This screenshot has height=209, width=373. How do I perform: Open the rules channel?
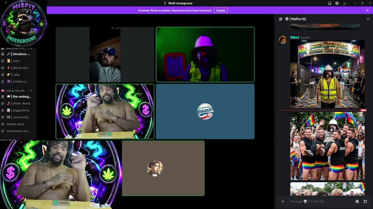coord(18,61)
